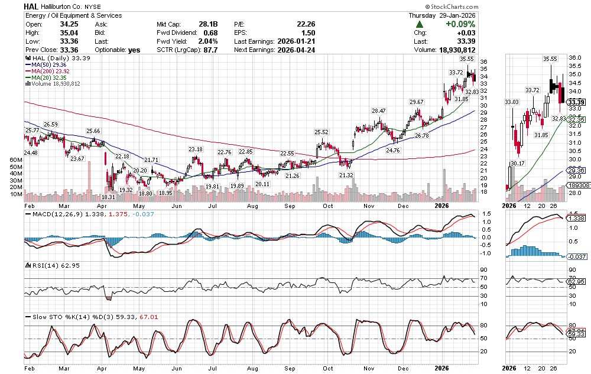Click the HAL ticker symbol in the title
This screenshot has height=374, width=591.
point(33,6)
